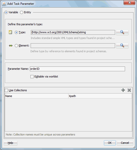
Task: Open Help for this dialog
Action: [10, 143]
